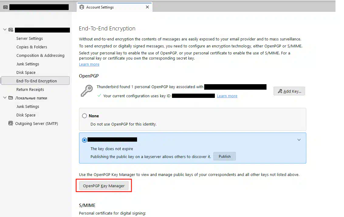Open the OpenPGP Key Manager
The width and height of the screenshot is (344, 217).
(x=104, y=186)
